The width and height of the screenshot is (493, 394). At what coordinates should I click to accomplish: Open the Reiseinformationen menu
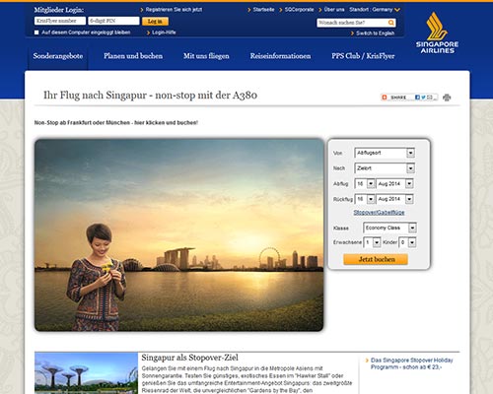coord(280,56)
